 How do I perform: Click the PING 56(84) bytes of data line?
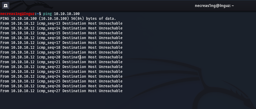pos(58,18)
